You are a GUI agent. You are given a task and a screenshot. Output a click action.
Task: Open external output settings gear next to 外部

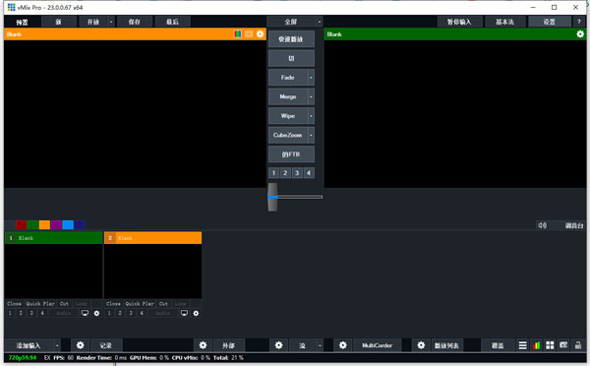point(203,345)
